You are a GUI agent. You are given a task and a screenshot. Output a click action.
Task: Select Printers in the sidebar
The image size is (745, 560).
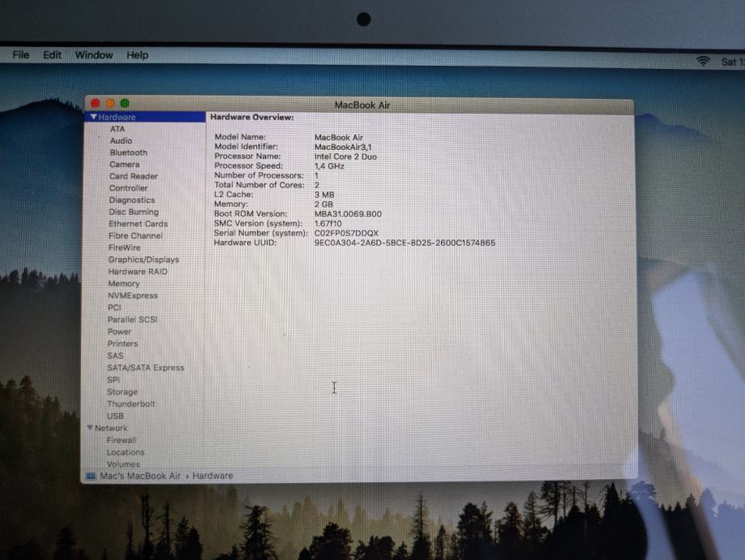pyautogui.click(x=122, y=343)
